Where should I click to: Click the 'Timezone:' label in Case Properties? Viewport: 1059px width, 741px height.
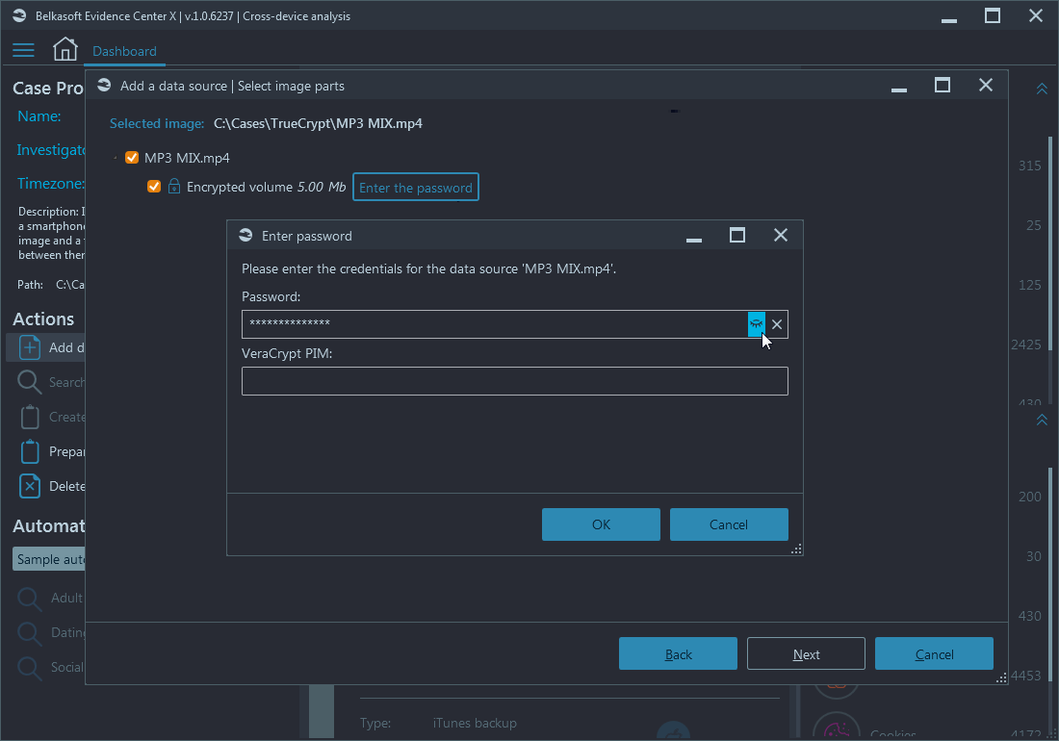point(51,183)
